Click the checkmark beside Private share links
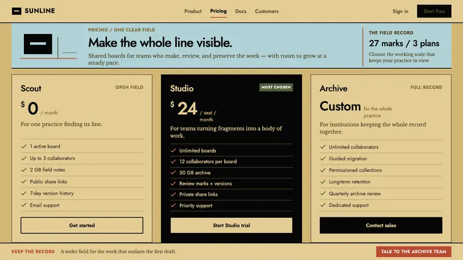Image resolution: width=463 pixels, height=260 pixels. [x=173, y=194]
